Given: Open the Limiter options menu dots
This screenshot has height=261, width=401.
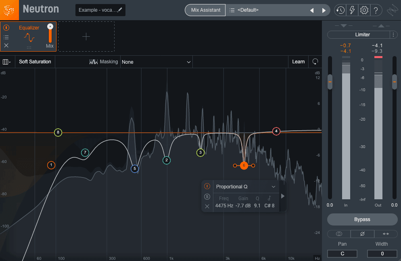Looking at the screenshot, I should tap(393, 35).
